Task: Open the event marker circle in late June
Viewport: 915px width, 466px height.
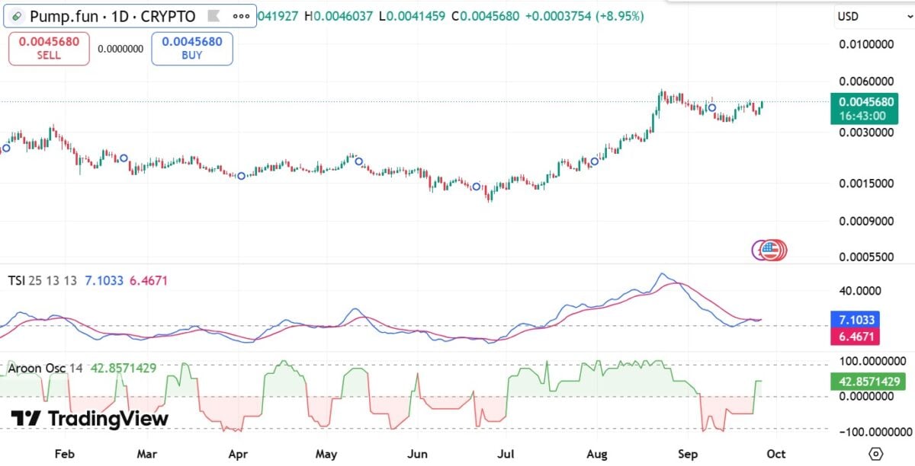Action: pyautogui.click(x=477, y=187)
